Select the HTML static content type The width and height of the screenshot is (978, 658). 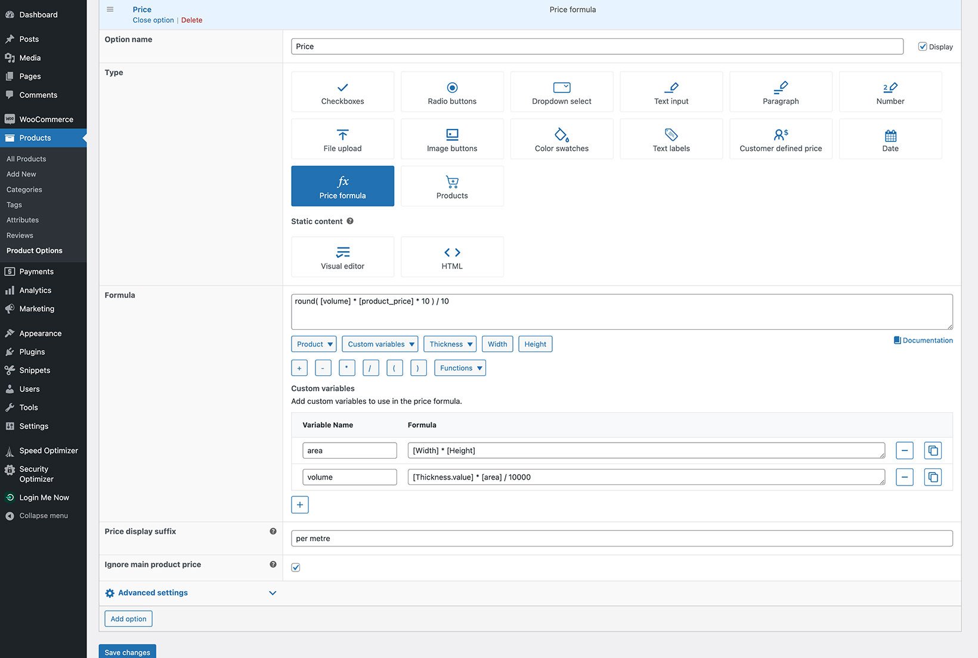[451, 257]
